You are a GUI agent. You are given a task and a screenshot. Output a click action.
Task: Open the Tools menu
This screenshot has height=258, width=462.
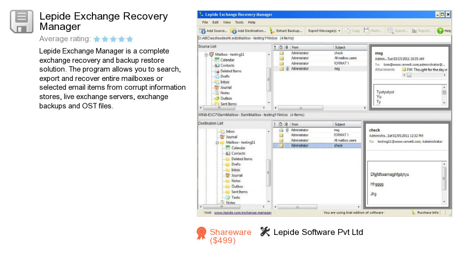239,23
